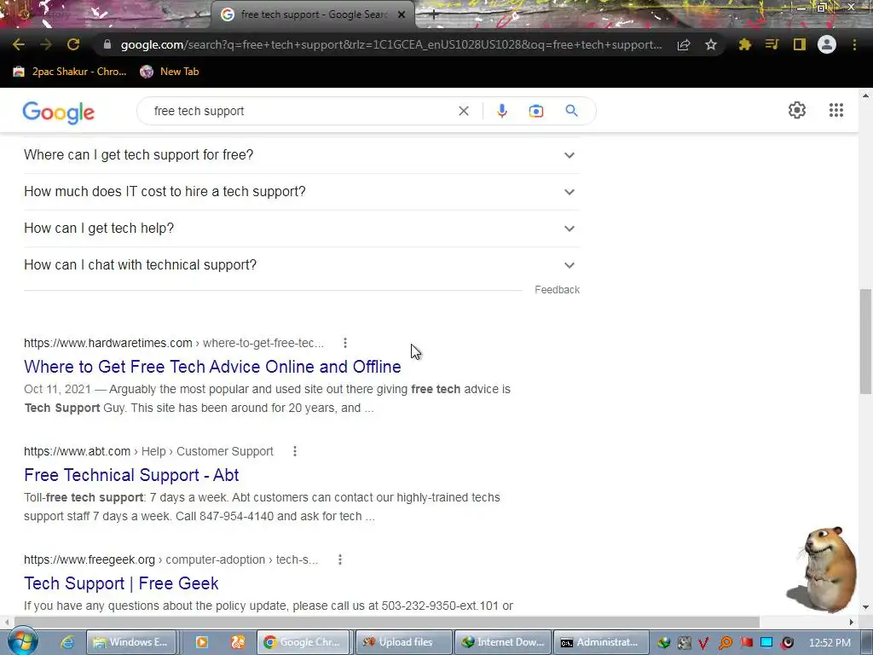Click the Google search input field

pos(301,111)
